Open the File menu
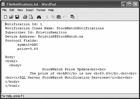Image resolution: width=140 pixels, height=99 pixels. pos(4,10)
